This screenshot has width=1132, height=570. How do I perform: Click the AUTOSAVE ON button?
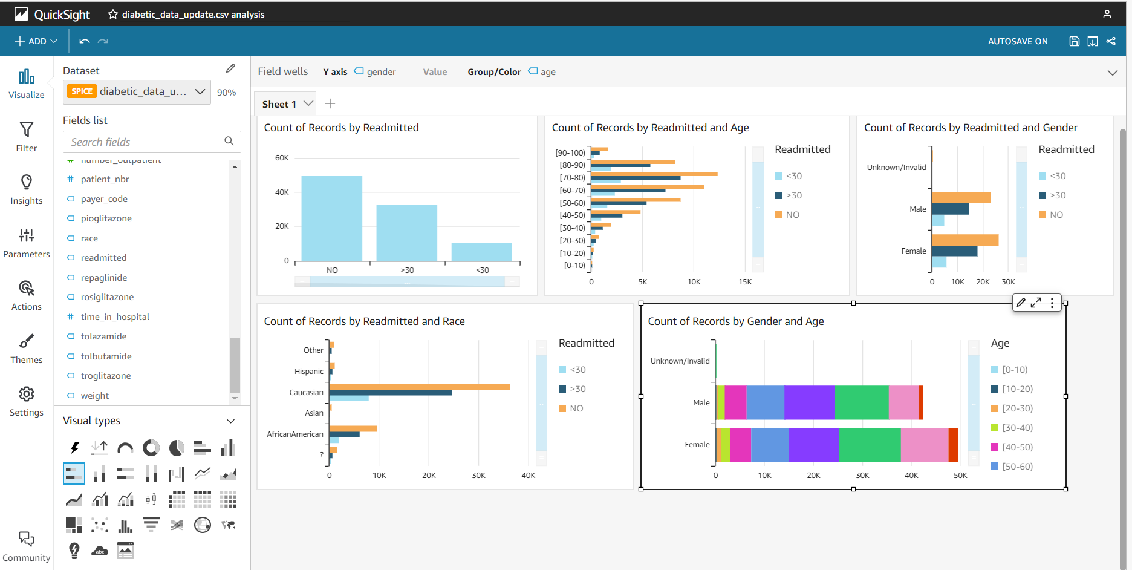(x=1018, y=41)
